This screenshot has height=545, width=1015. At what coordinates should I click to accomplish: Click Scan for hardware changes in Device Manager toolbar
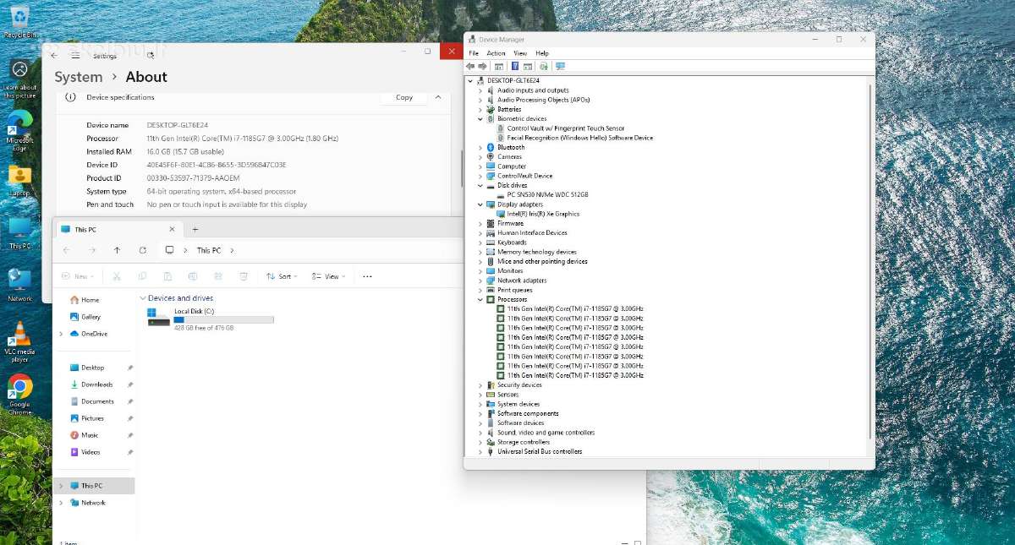point(560,66)
